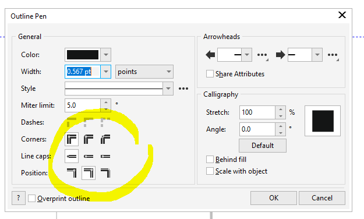Click the calligraphy Default button
This screenshot has width=364, height=219.
tap(263, 146)
